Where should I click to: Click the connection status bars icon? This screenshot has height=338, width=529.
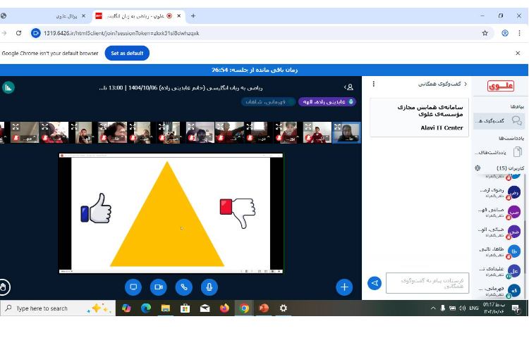click(x=8, y=87)
